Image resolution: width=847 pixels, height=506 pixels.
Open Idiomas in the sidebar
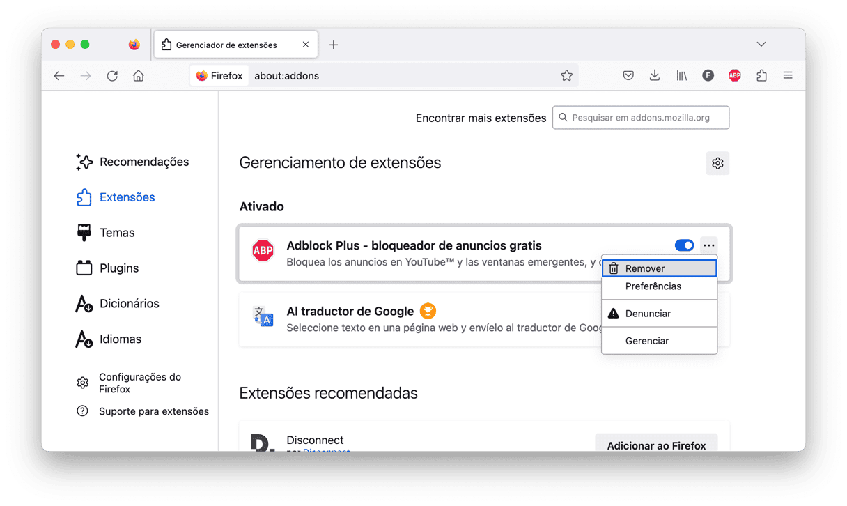pyautogui.click(x=109, y=339)
